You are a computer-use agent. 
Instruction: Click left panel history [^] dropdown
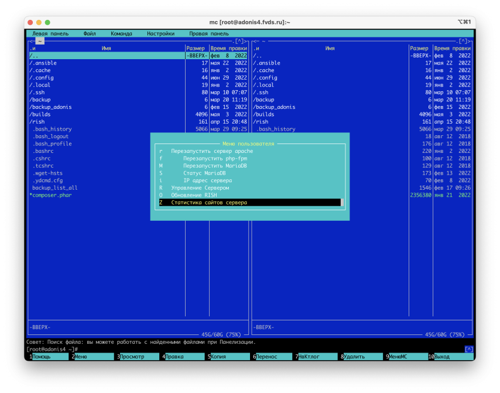pyautogui.click(x=239, y=41)
